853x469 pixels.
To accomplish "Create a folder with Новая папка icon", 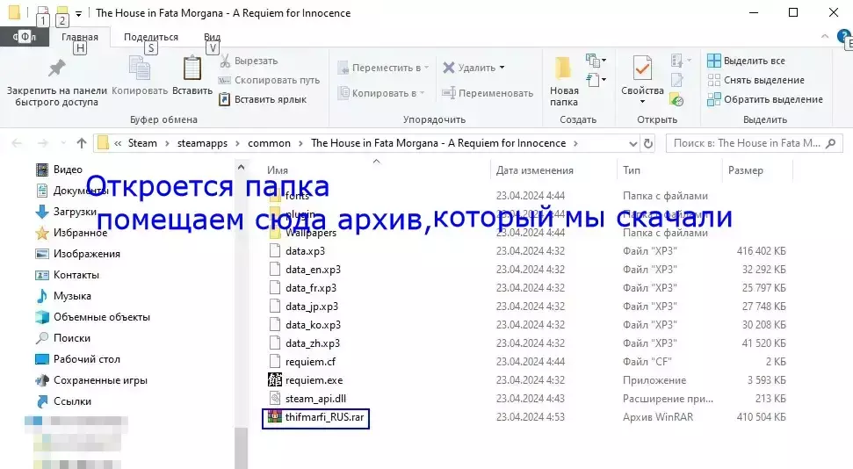I will click(563, 69).
